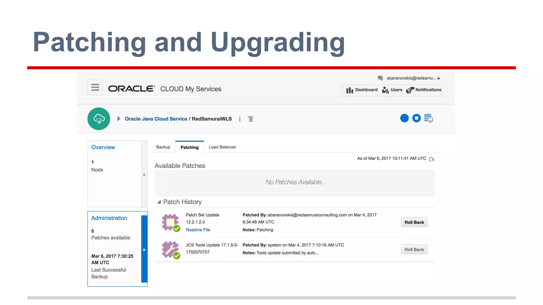
Task: Select the 'No Patches Available.' message
Action: (x=294, y=182)
